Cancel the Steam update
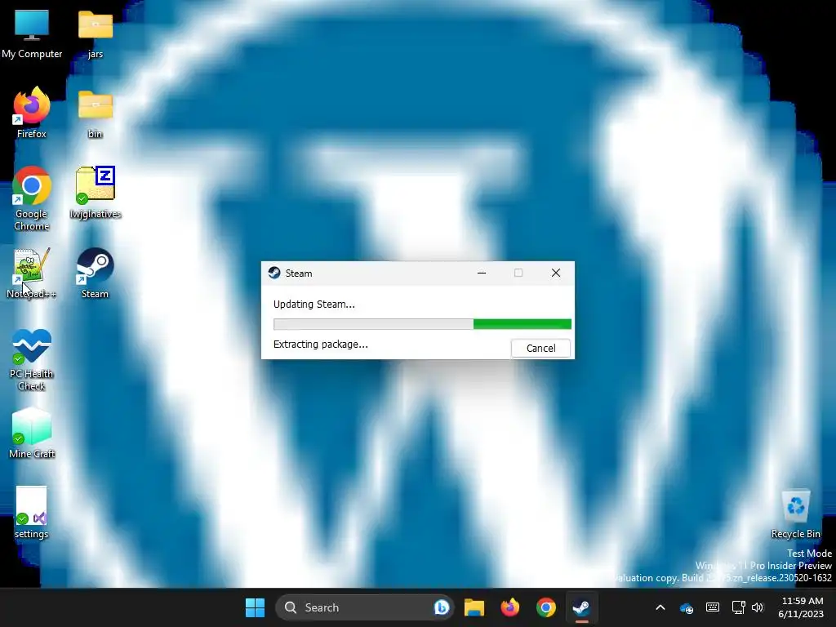 (x=540, y=348)
